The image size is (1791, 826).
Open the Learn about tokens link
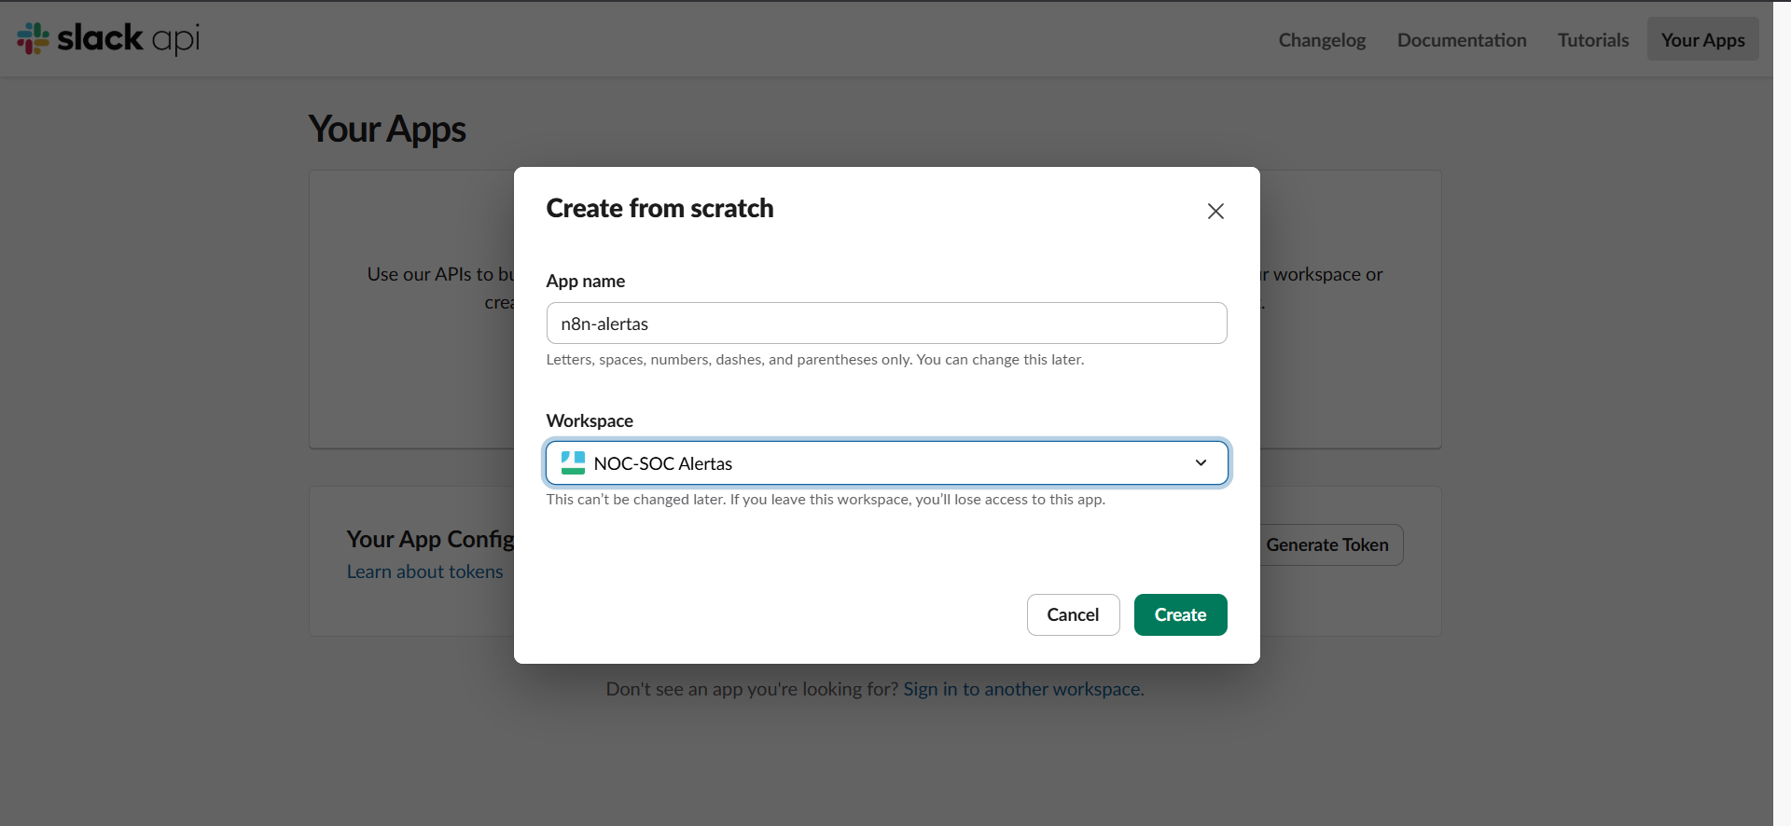point(424,571)
